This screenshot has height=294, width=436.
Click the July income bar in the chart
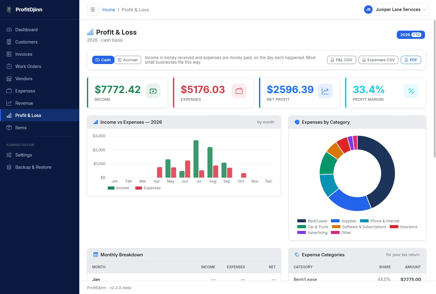[196, 159]
